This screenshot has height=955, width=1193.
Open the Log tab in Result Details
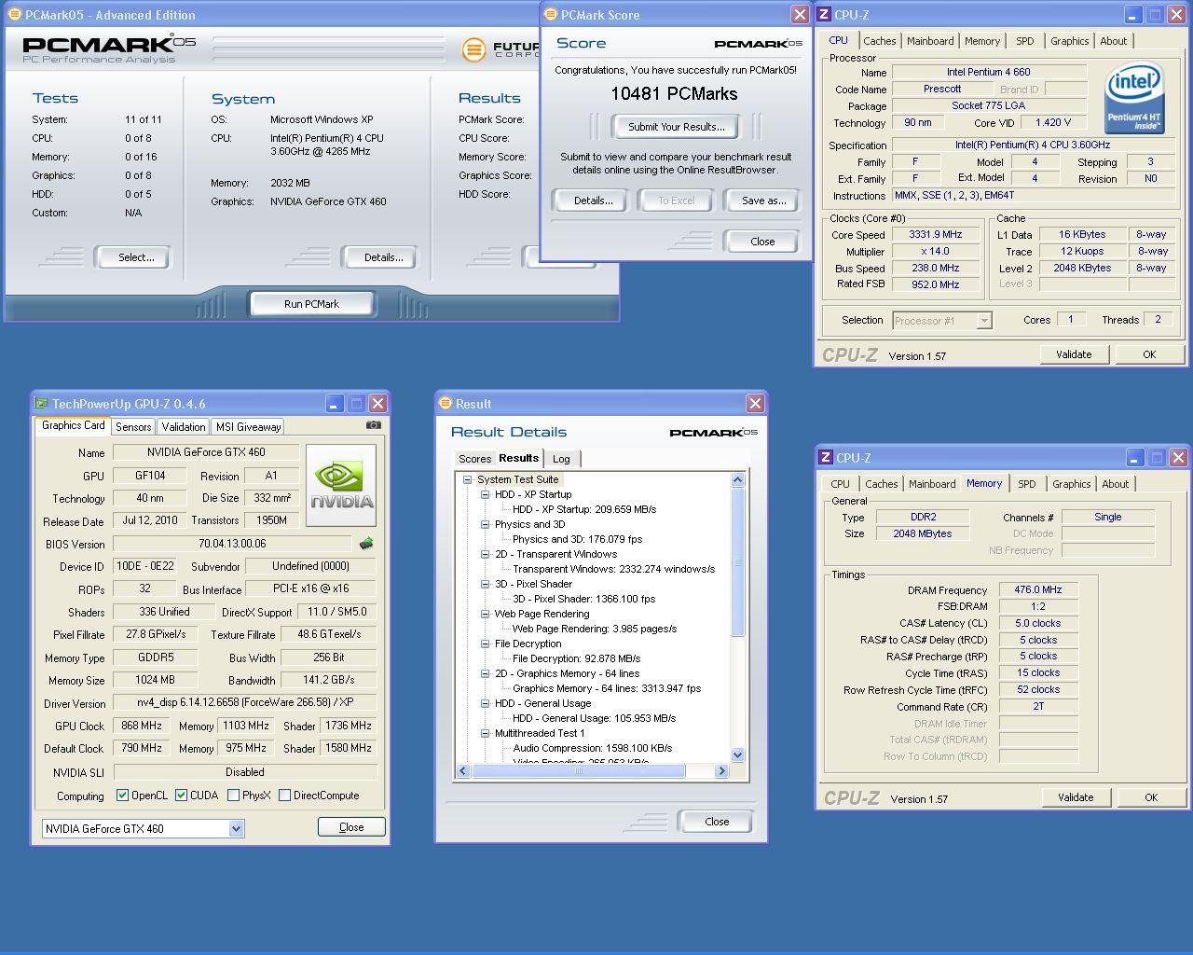click(561, 459)
